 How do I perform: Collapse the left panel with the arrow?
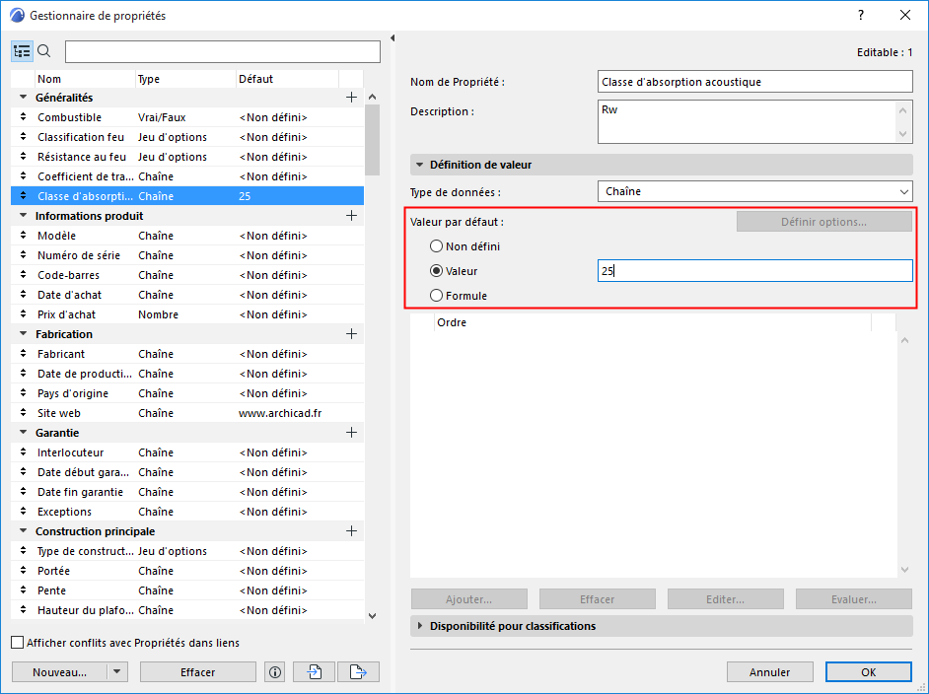pos(393,37)
